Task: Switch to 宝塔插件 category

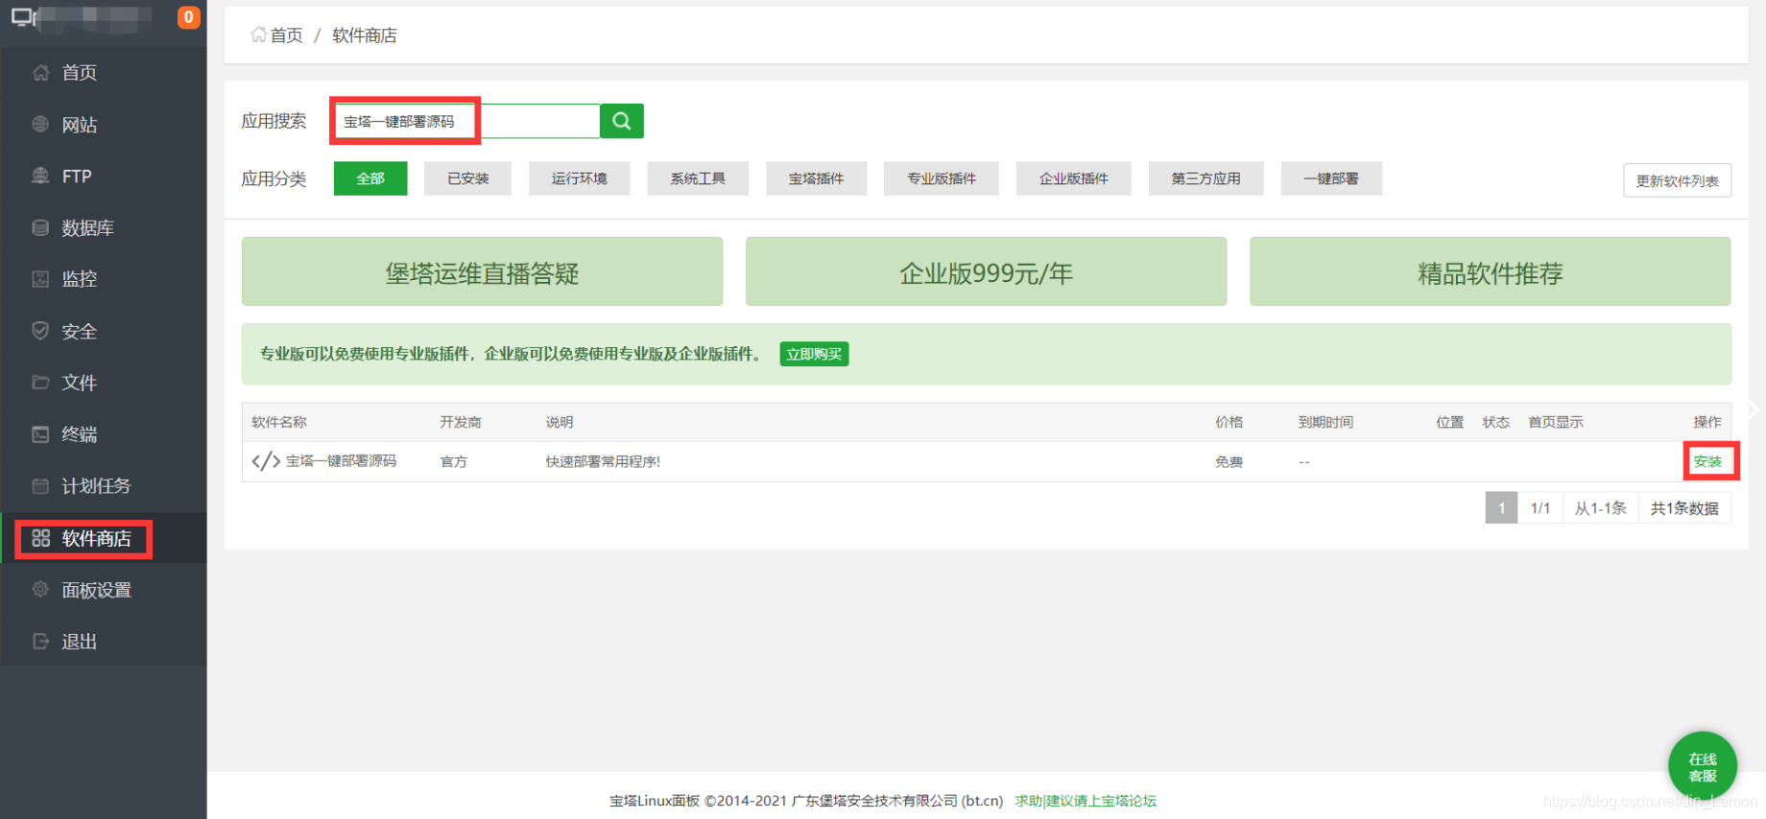Action: point(817,178)
